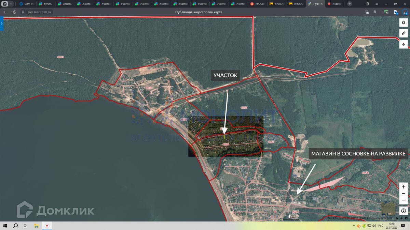Bookmark this page in address bar
The height and width of the screenshot is (230, 410).
coord(375,12)
